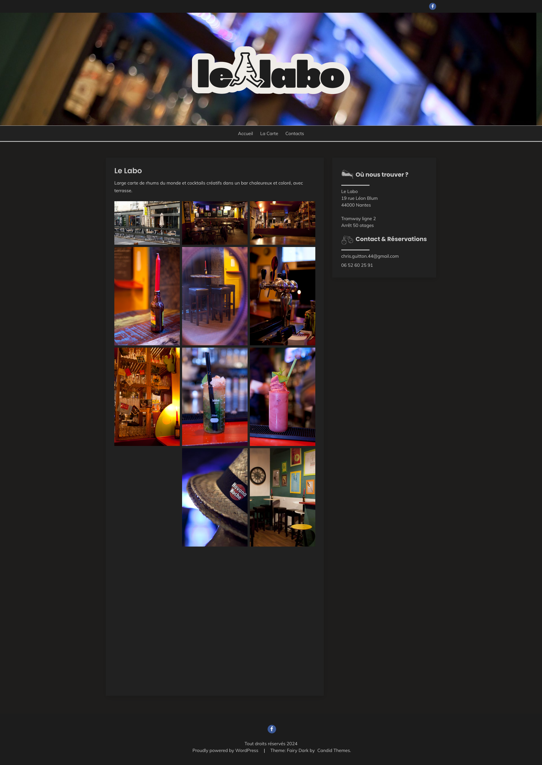Click the bottle icon beside Où nous trouver

[x=347, y=174]
